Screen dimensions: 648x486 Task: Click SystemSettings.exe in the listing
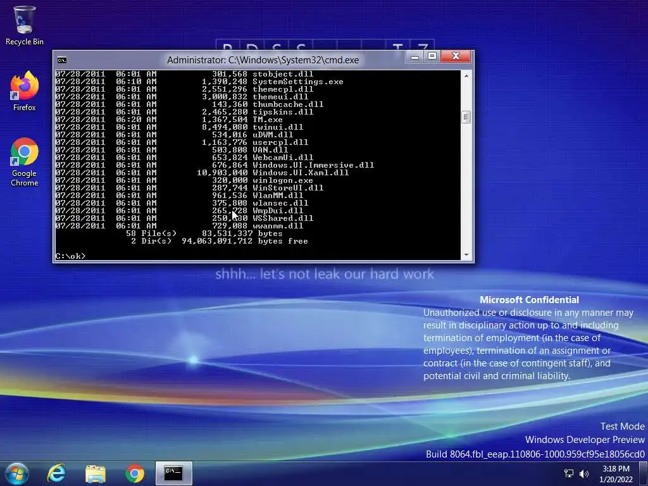[298, 82]
